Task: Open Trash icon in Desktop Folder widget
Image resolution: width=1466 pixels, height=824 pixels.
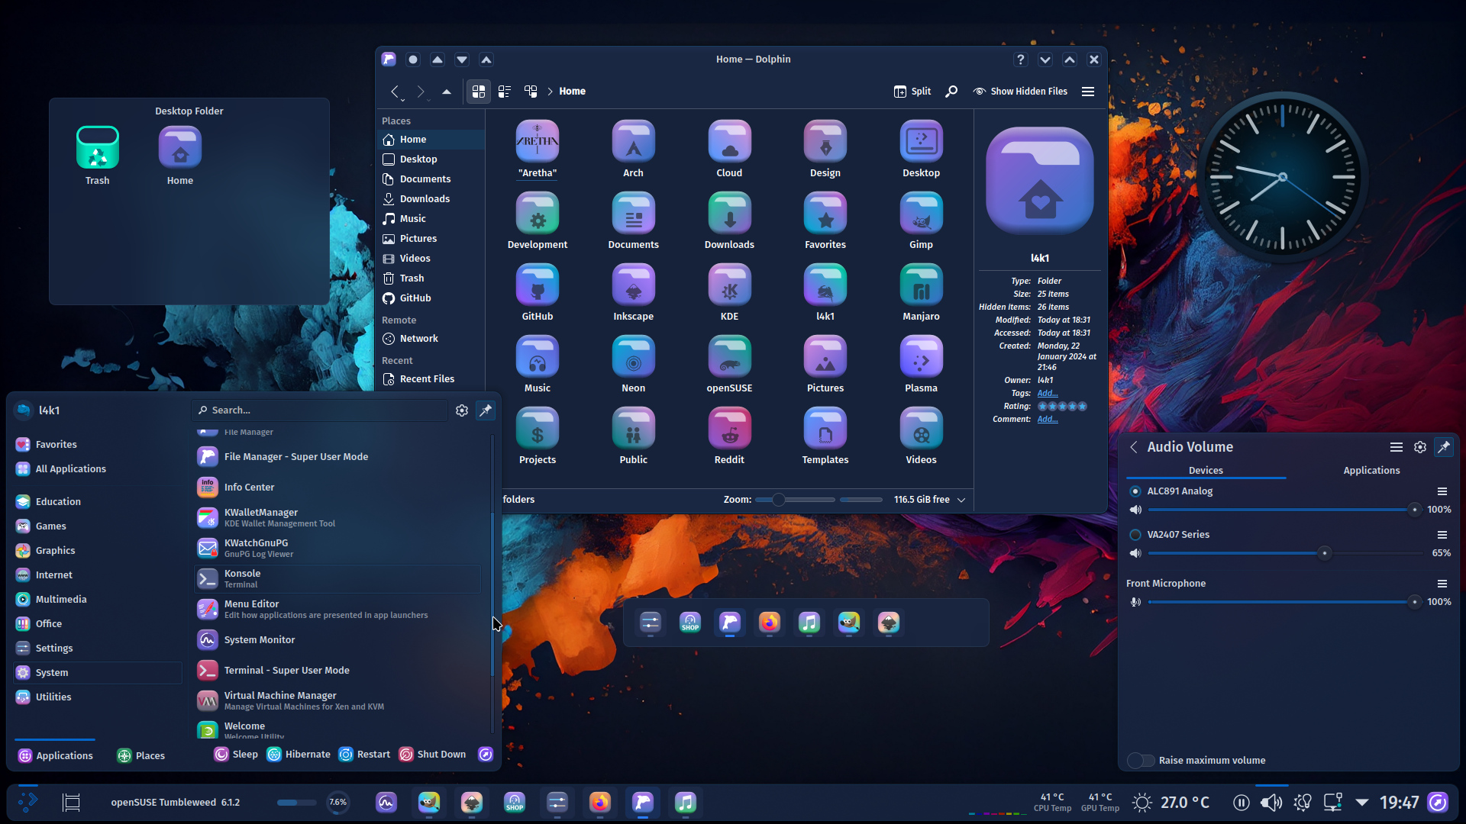Action: click(x=98, y=148)
